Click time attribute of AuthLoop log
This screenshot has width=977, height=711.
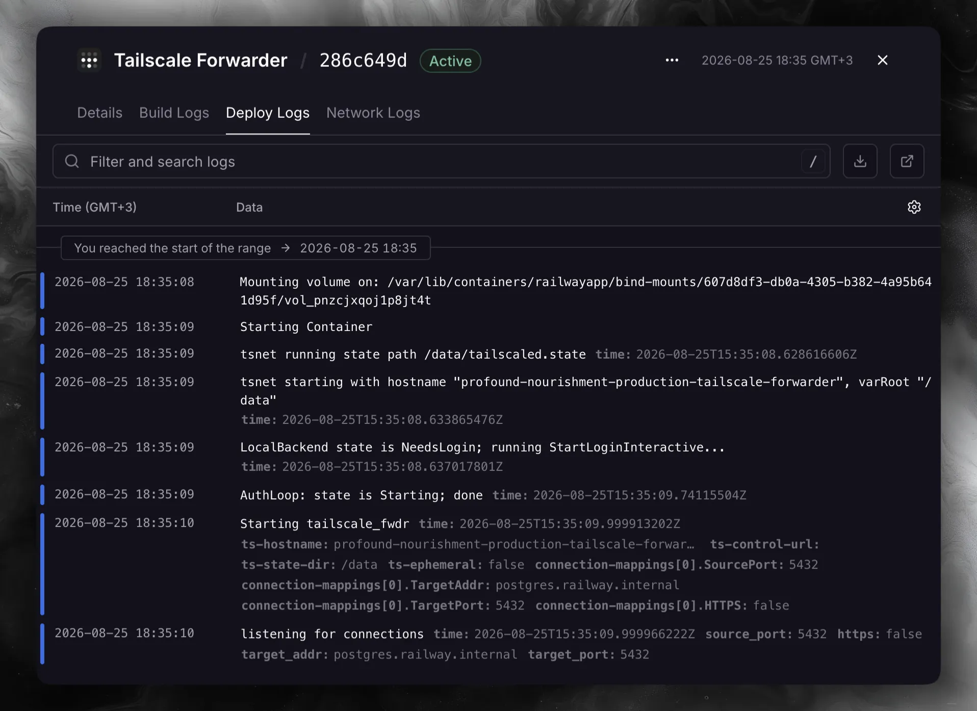[x=619, y=495]
